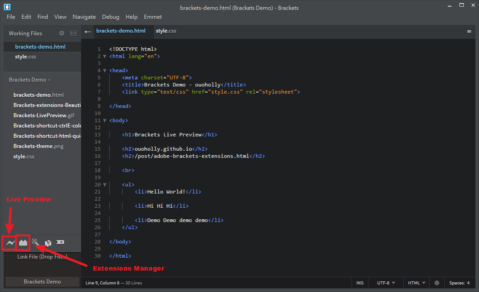
Task: Switch to the style.css tab
Action: click(x=166, y=31)
